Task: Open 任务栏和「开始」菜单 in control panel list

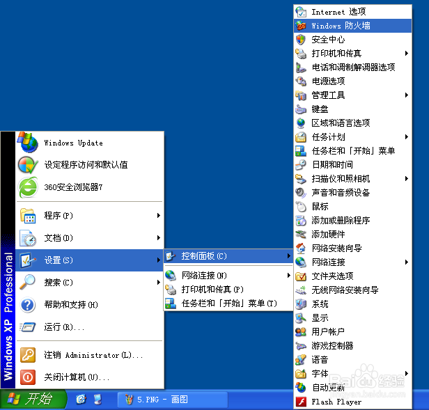Action: tap(352, 151)
